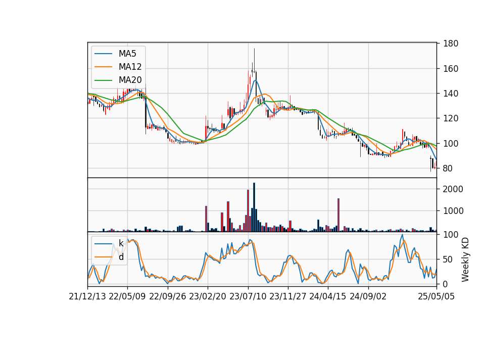Click the 21/12/13 date label

click(x=87, y=296)
